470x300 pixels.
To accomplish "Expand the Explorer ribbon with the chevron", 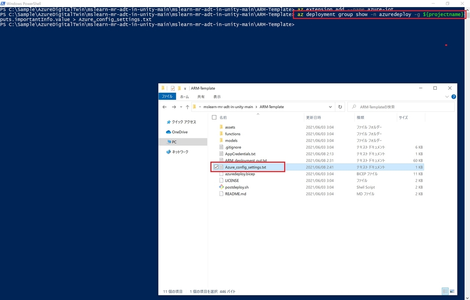I will click(447, 97).
